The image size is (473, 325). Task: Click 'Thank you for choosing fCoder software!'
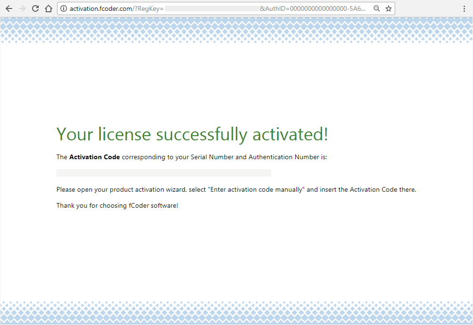tap(117, 205)
